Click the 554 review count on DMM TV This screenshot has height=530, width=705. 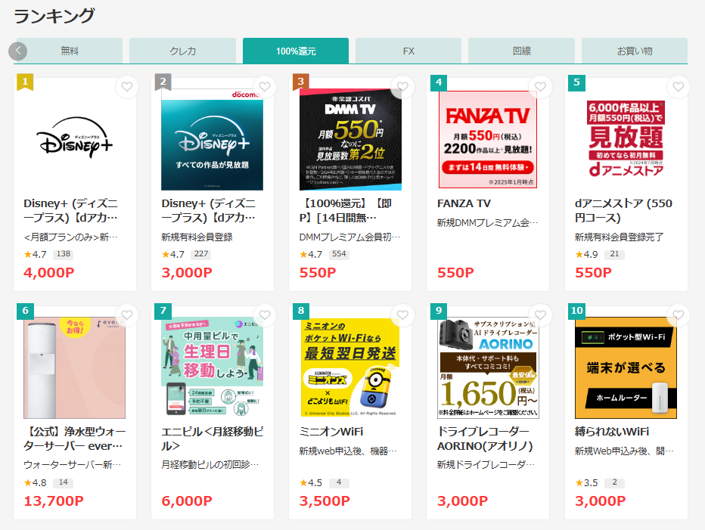(x=339, y=254)
